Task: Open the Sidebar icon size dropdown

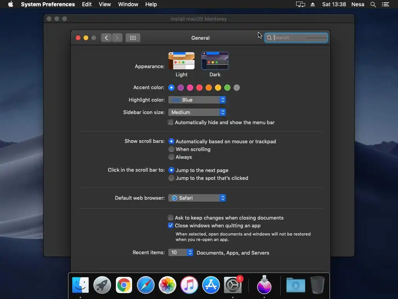Action: coord(197,113)
